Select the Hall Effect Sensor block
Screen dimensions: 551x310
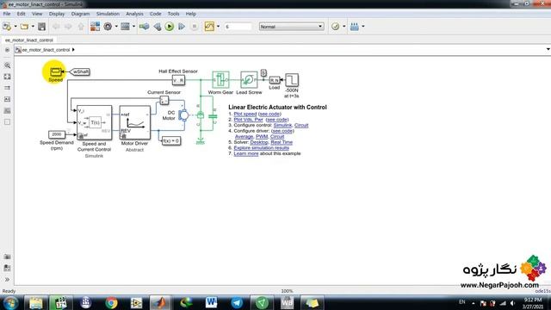(178, 80)
